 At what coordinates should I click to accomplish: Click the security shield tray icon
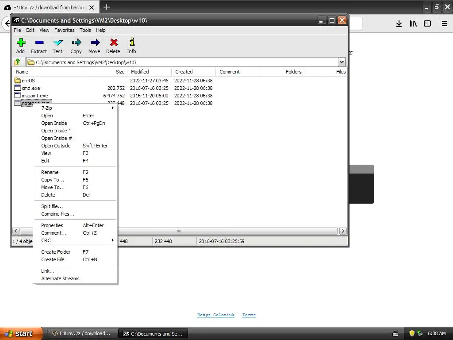[x=412, y=333]
